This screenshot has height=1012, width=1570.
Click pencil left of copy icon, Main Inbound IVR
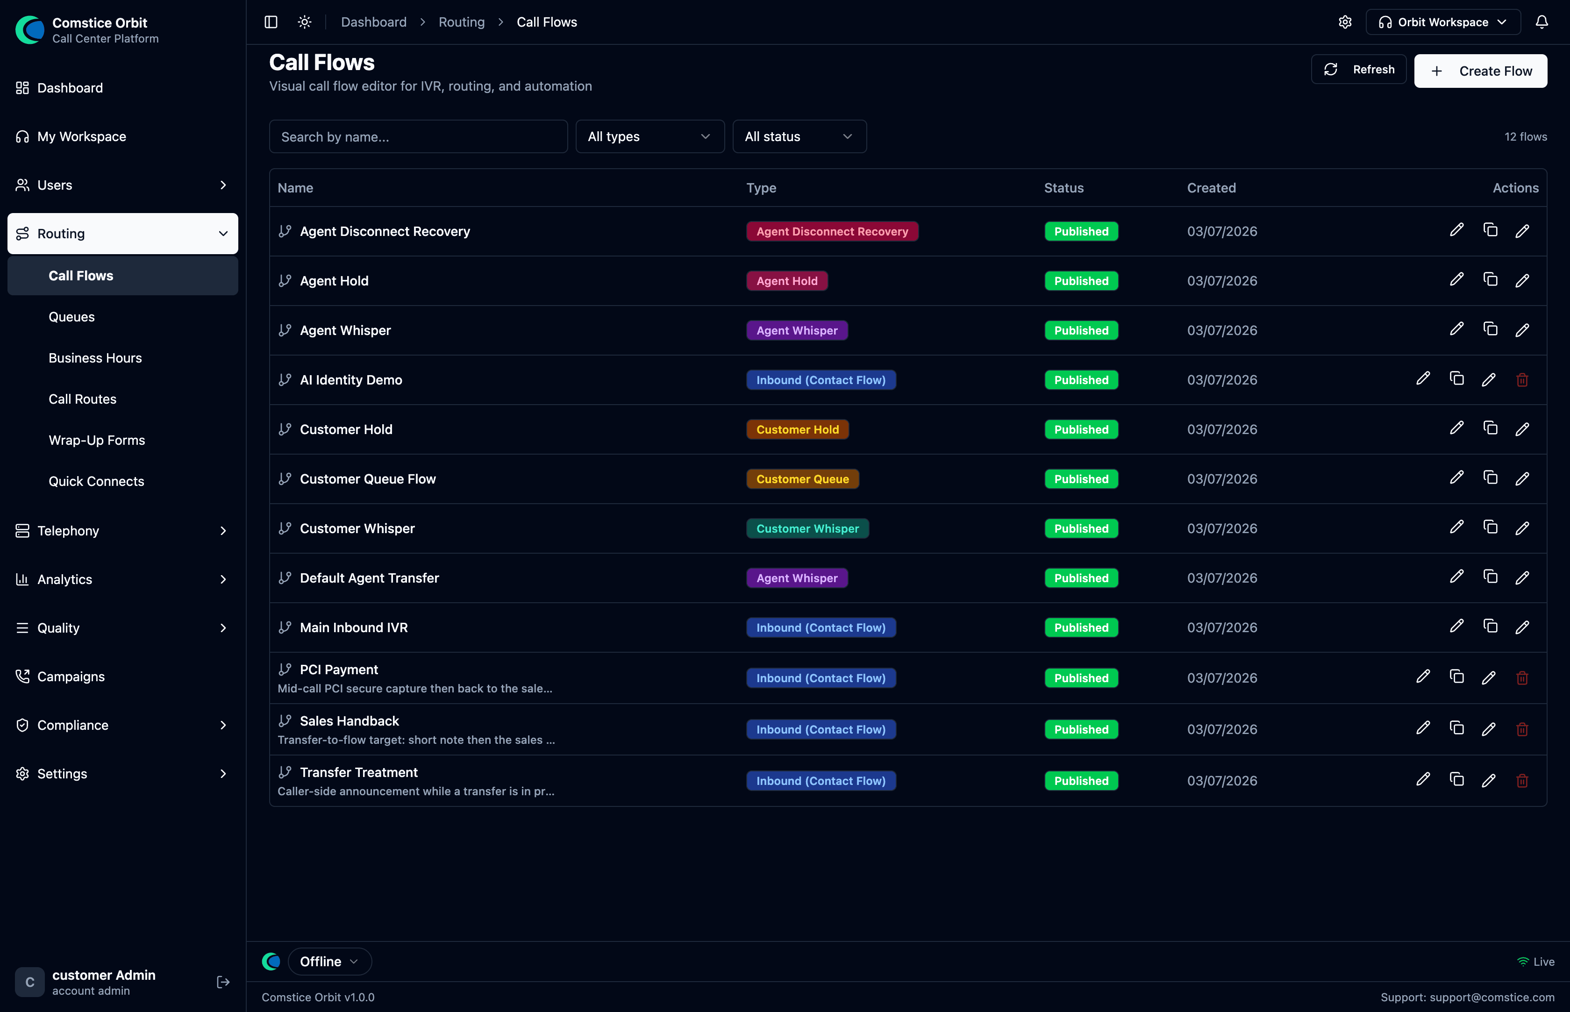1456,626
